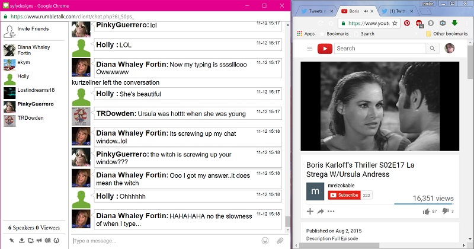474x249 pixels.
Task: Click the YouTube search magnifier button
Action: click(x=433, y=49)
